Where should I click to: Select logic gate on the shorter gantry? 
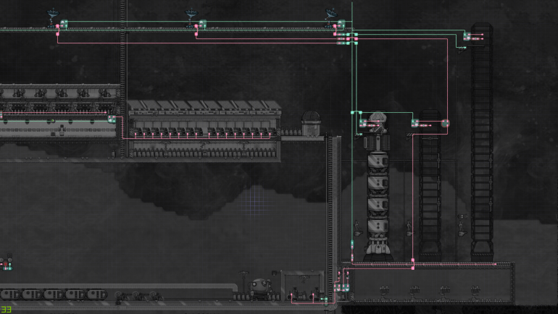point(415,123)
